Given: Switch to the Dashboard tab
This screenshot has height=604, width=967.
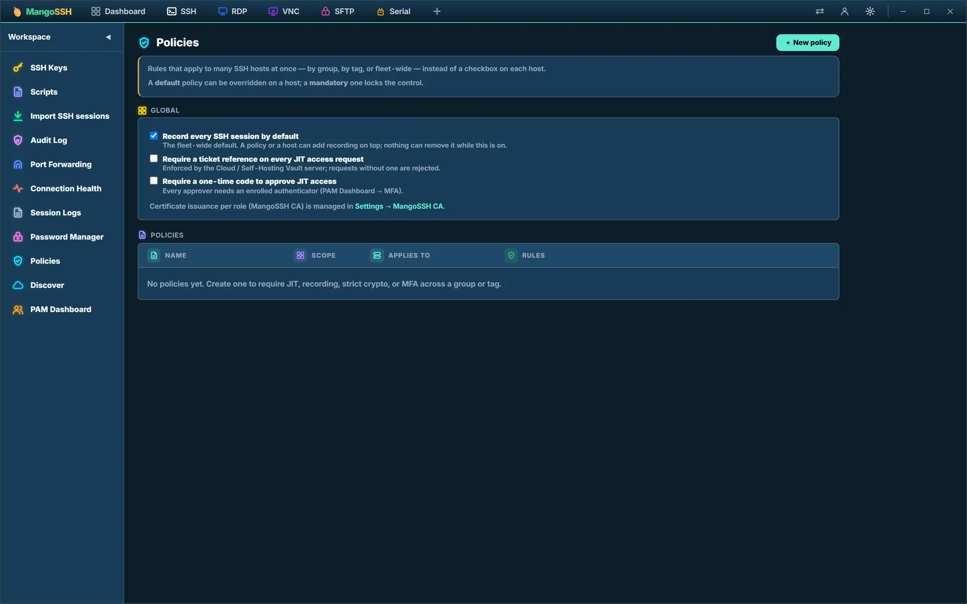Looking at the screenshot, I should click(x=118, y=11).
